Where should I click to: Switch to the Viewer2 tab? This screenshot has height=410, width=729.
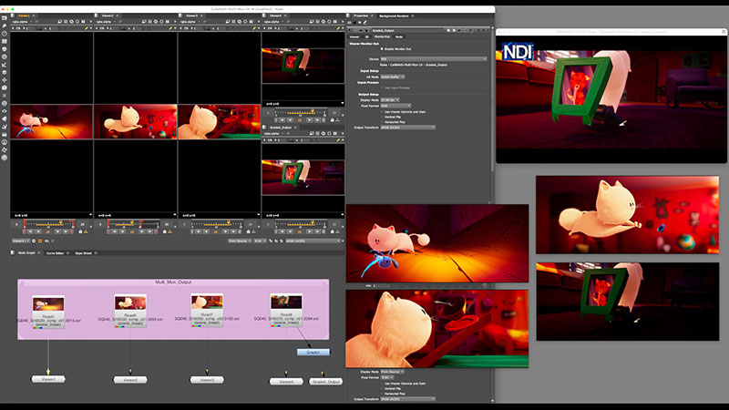click(x=108, y=15)
